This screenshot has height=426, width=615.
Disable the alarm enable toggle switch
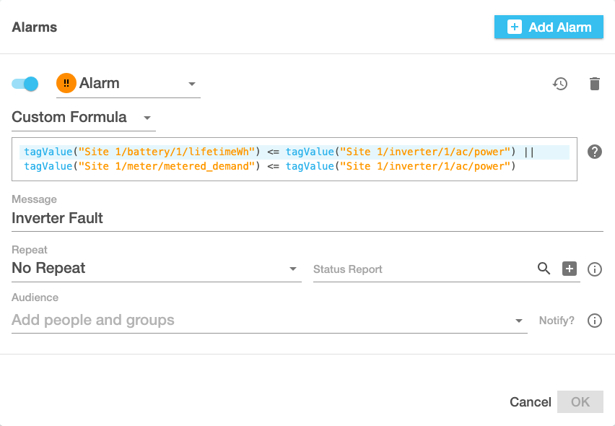pos(25,84)
